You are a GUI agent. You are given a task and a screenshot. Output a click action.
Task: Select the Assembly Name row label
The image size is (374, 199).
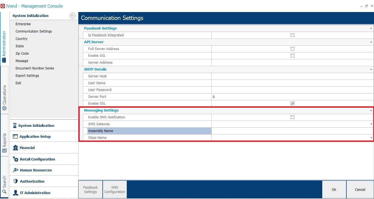click(x=149, y=131)
